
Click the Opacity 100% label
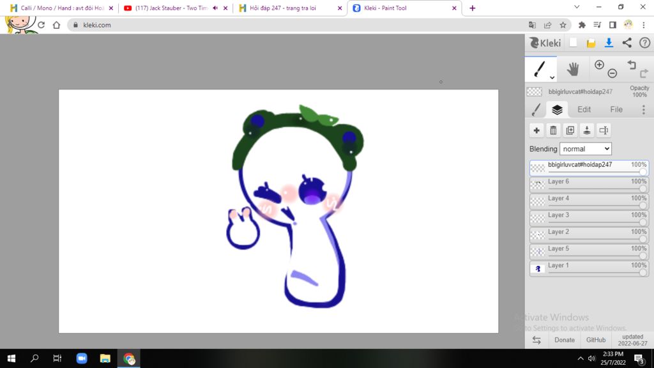click(639, 91)
